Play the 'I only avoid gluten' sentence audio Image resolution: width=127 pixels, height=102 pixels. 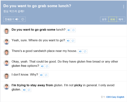[x=24, y=90]
